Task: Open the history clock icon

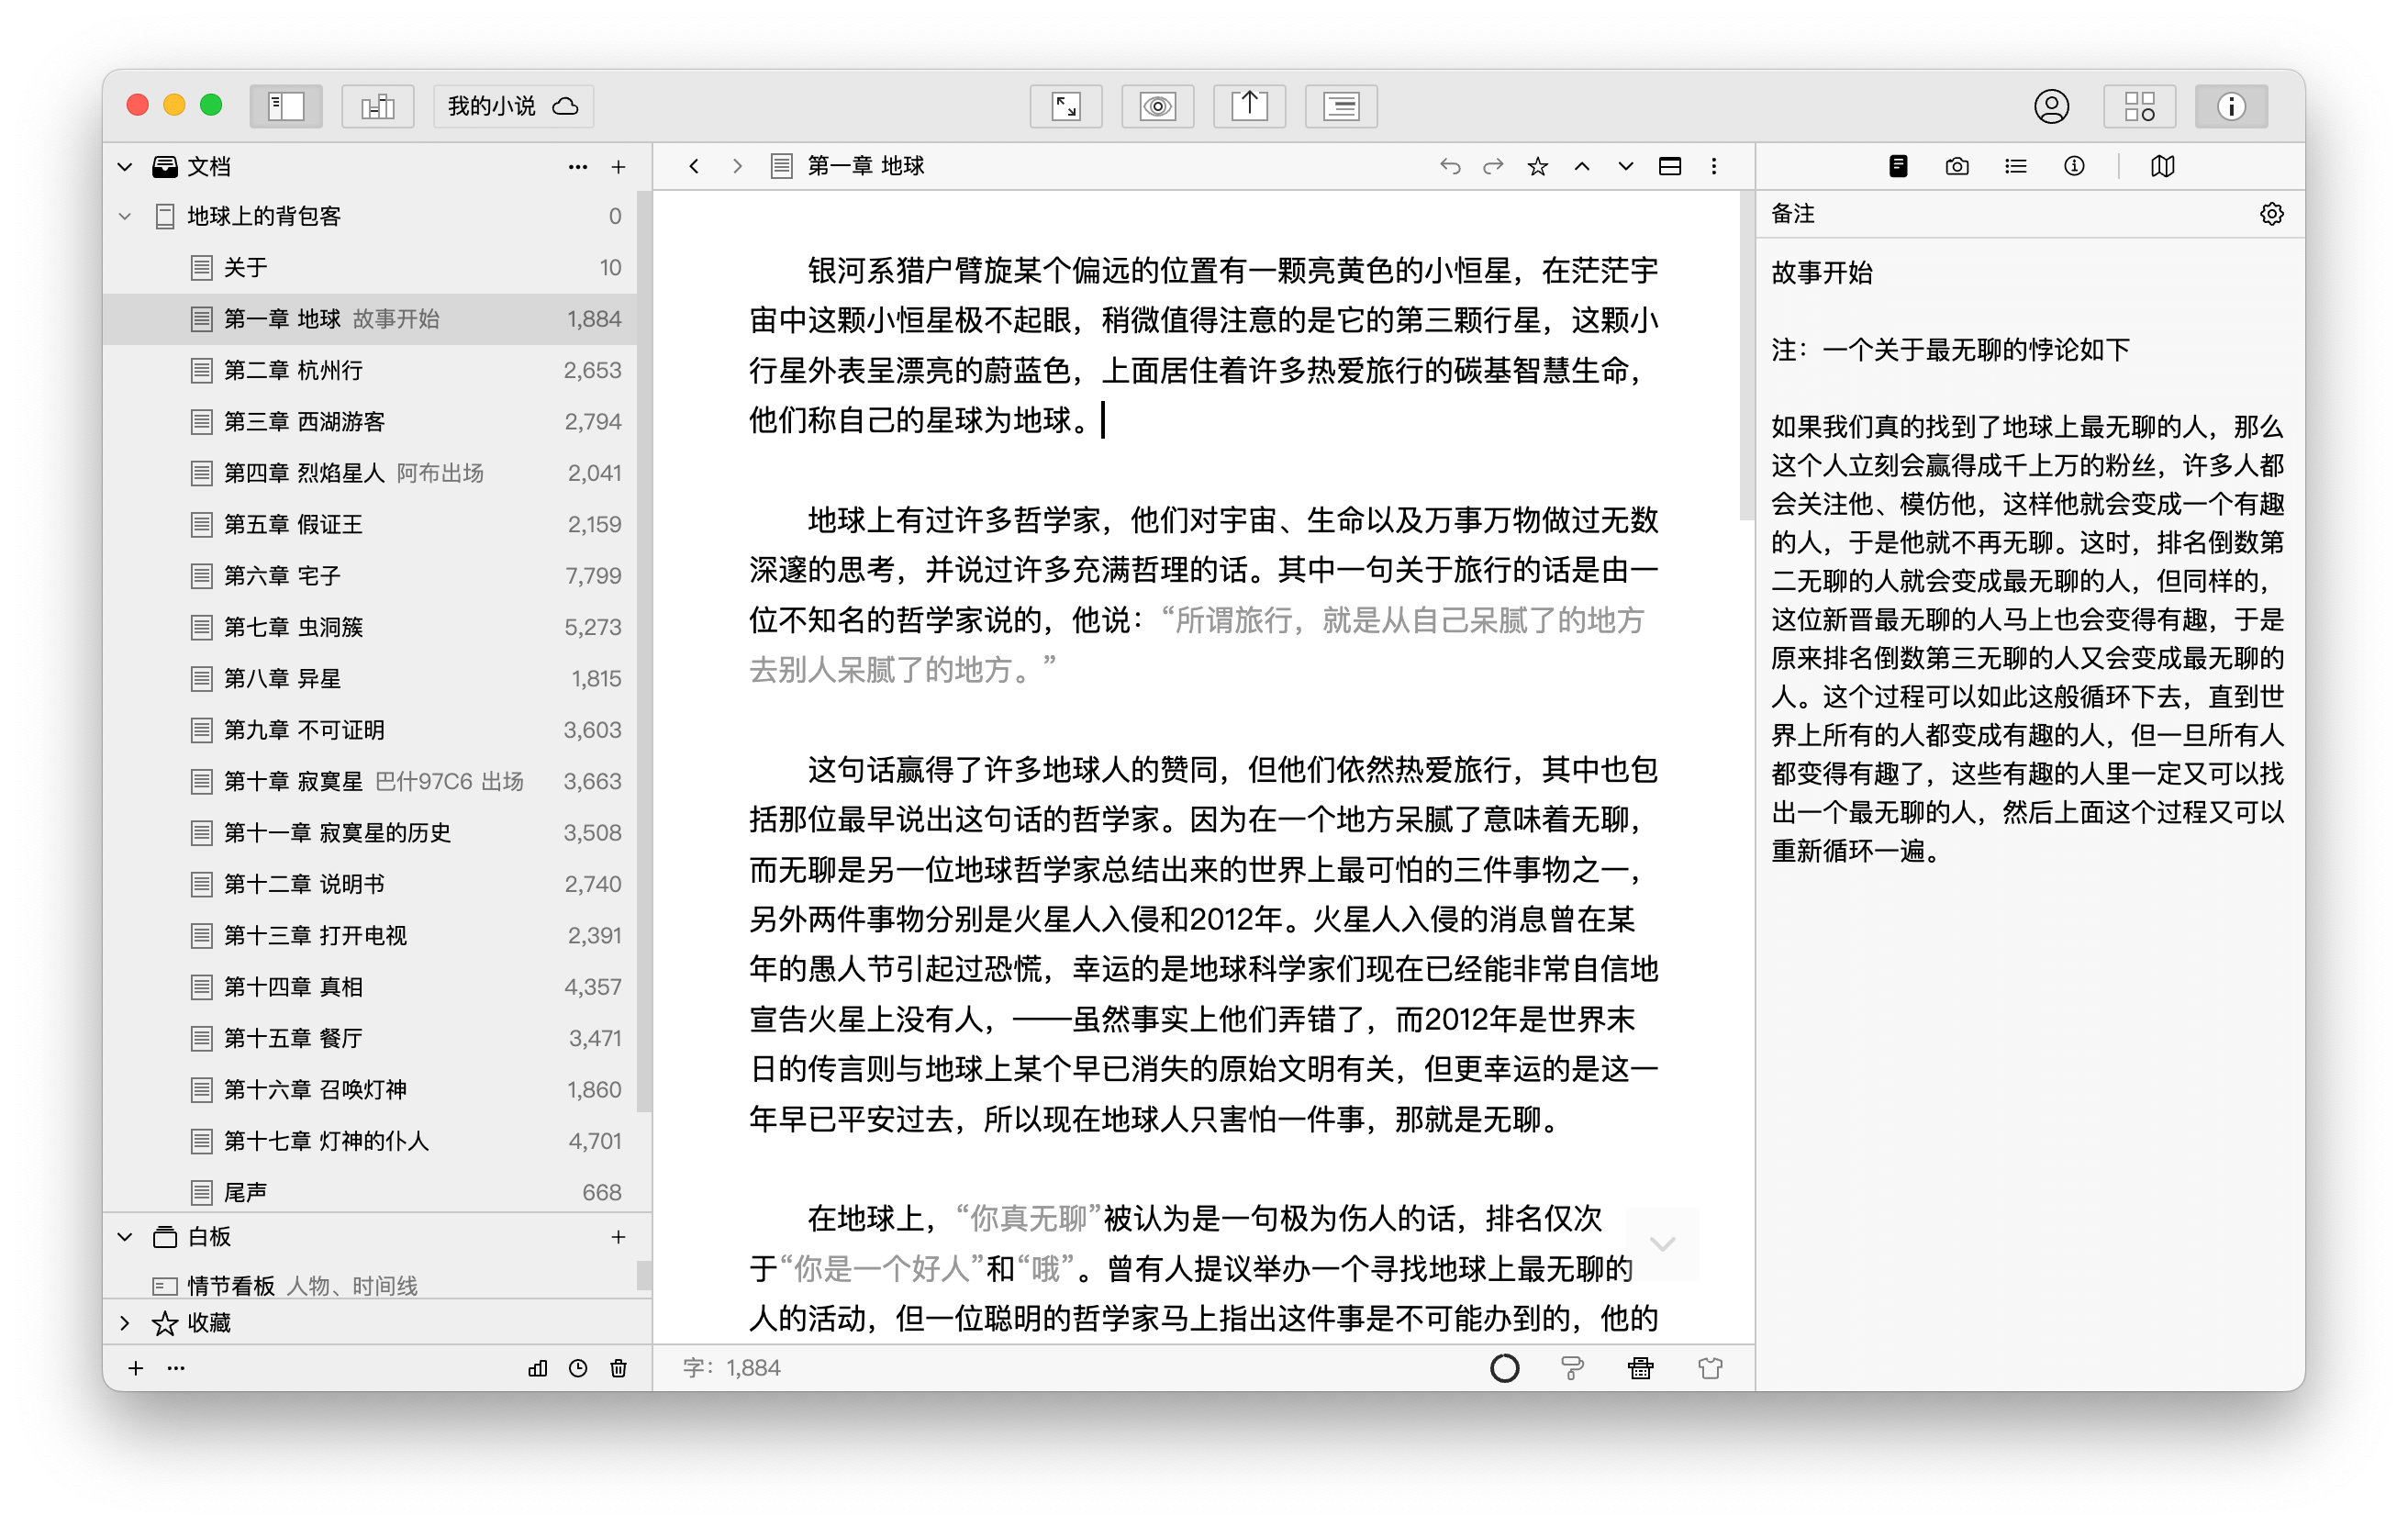Action: point(578,1368)
